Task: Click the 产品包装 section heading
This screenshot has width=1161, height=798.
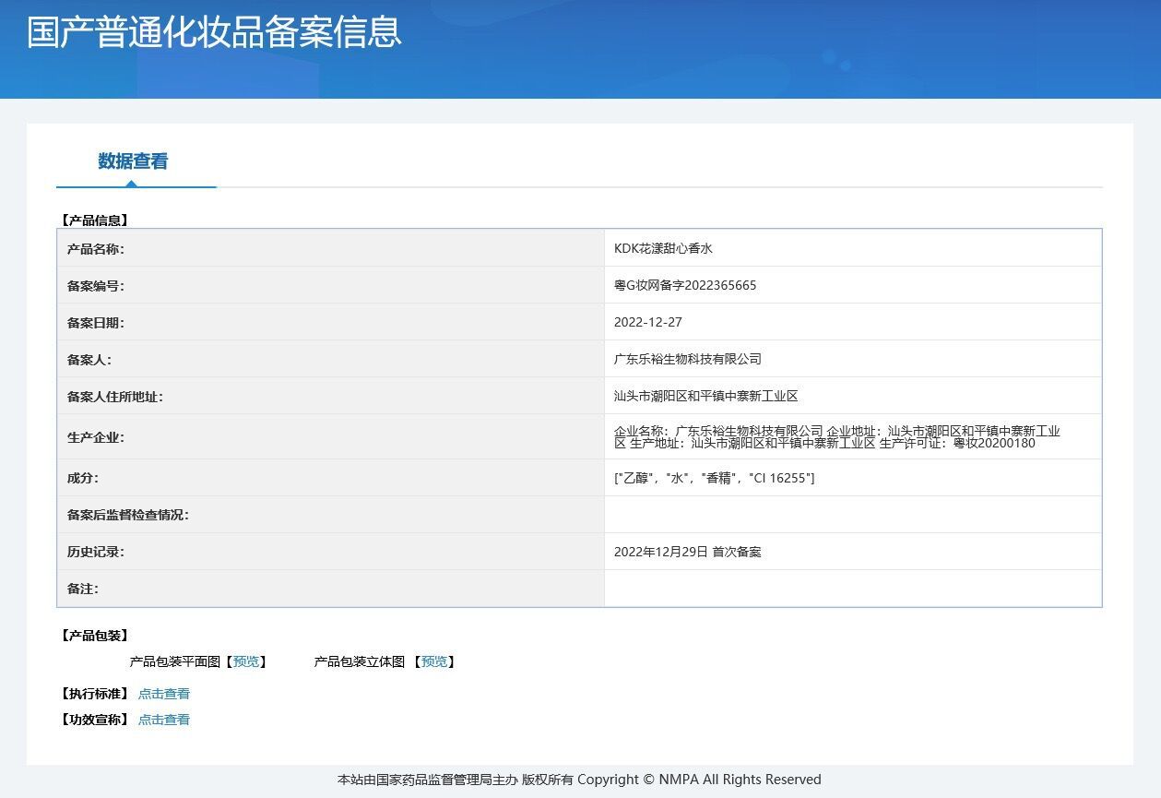Action: [x=94, y=636]
